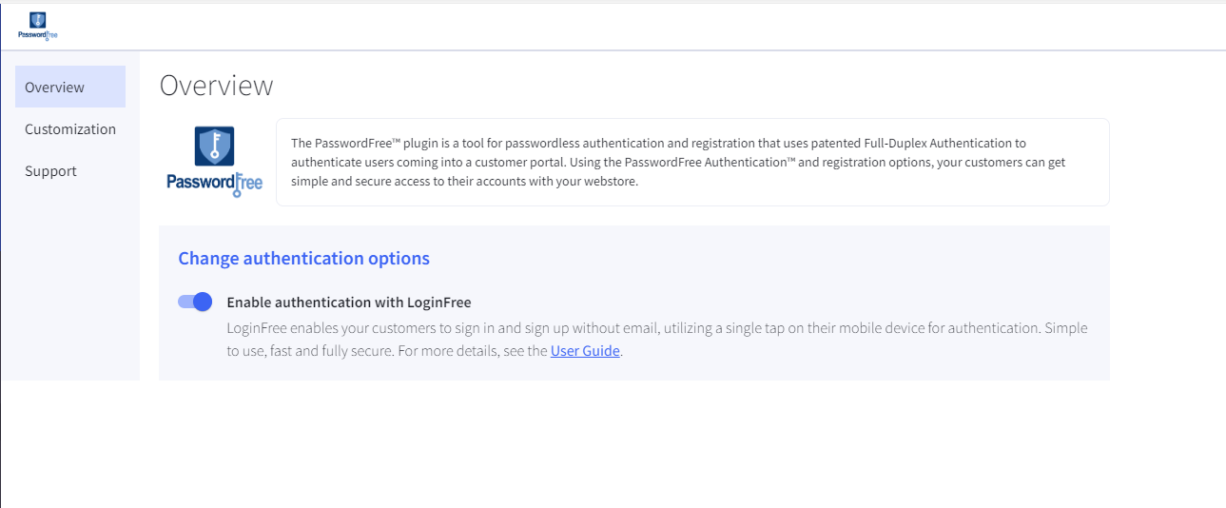Screen dimensions: 1226x508
Task: Click the large shield-and-key logo icon
Action: tap(214, 147)
